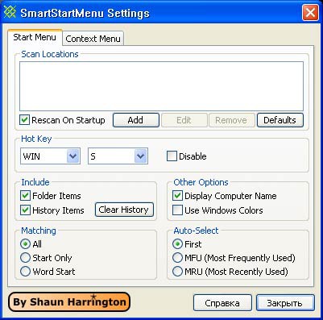
Task: Click the grayed-out Edit button
Action: click(184, 120)
